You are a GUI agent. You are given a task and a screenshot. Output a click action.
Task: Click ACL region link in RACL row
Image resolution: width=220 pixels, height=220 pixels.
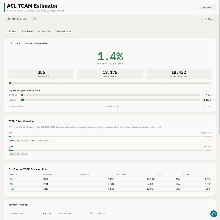12,179
